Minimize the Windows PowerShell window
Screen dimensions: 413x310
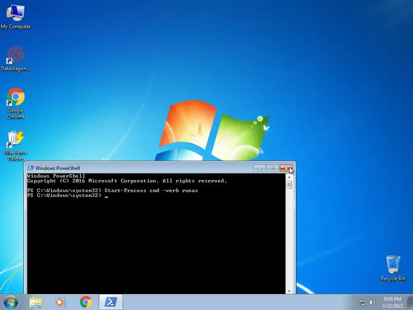[259, 168]
